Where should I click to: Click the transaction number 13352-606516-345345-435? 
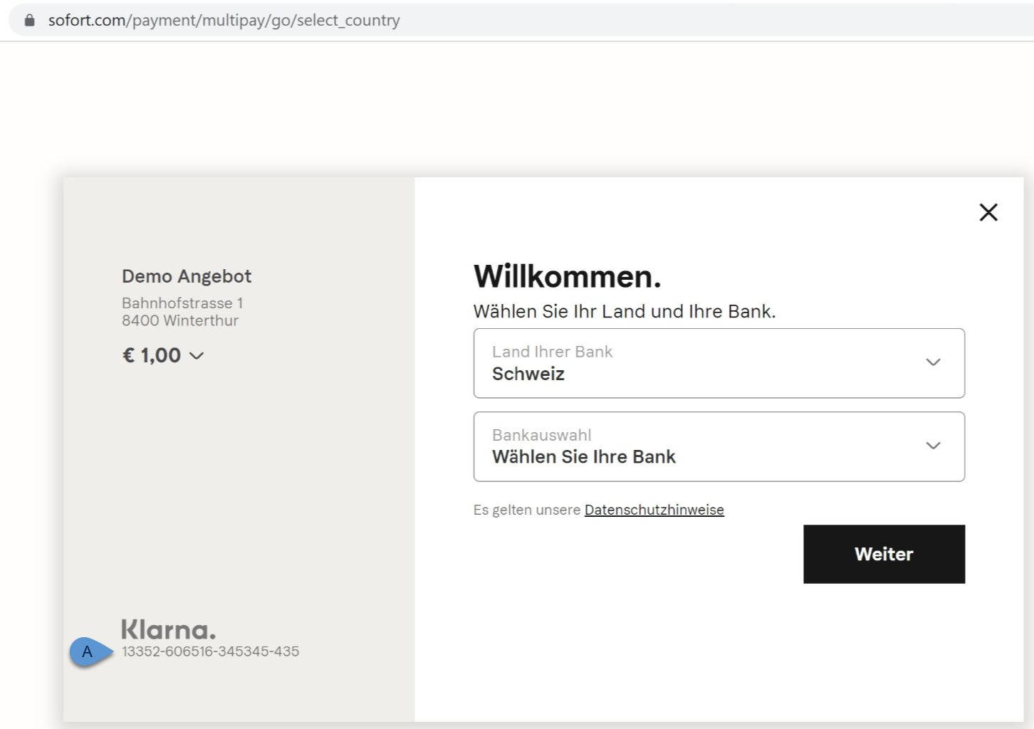point(210,651)
